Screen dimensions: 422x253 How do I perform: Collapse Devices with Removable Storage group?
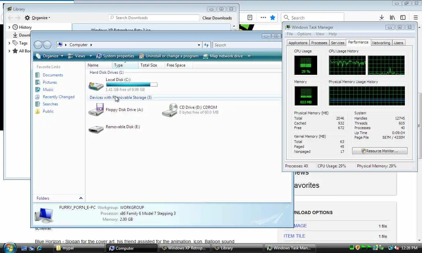tap(120, 98)
